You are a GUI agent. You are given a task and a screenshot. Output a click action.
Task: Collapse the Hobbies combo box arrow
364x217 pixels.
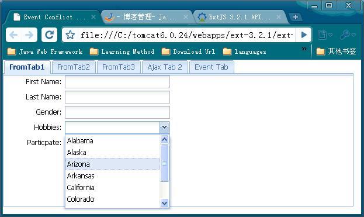(x=164, y=128)
